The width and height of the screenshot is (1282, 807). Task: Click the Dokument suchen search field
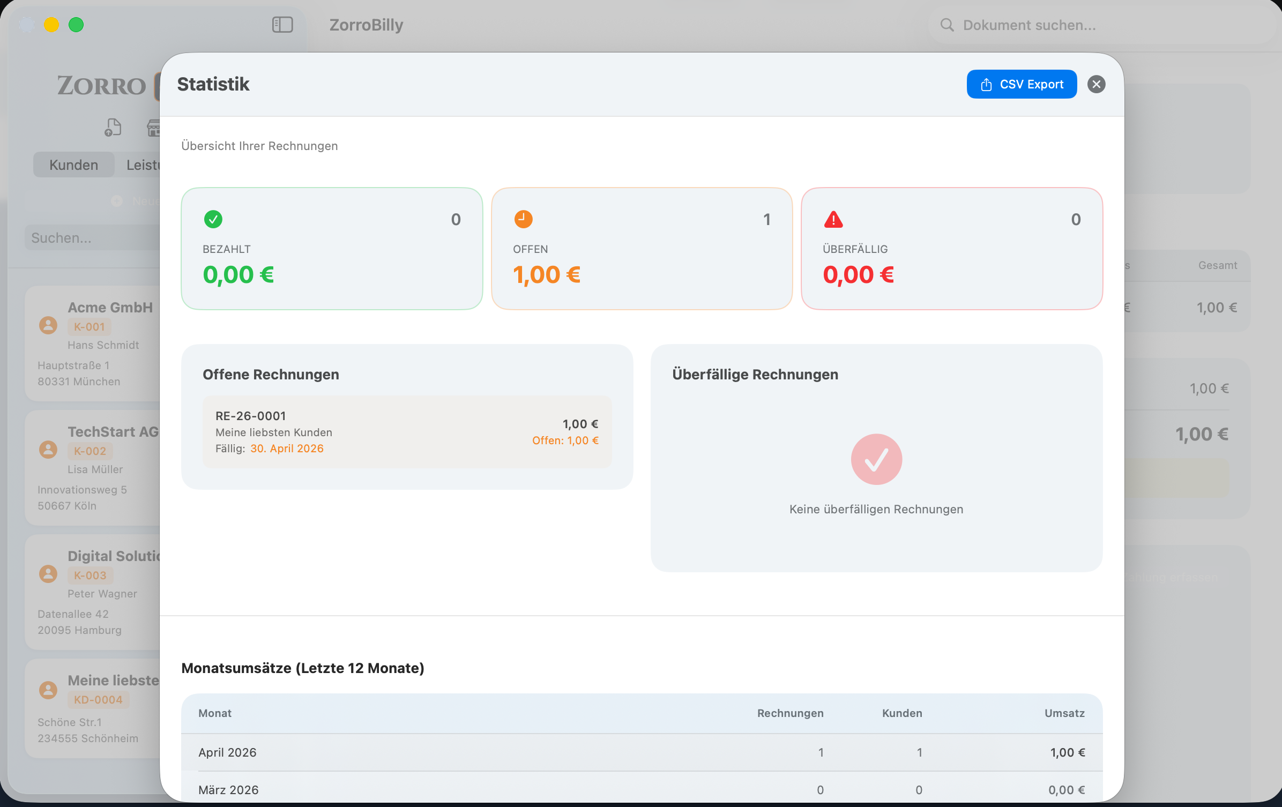pos(1101,25)
